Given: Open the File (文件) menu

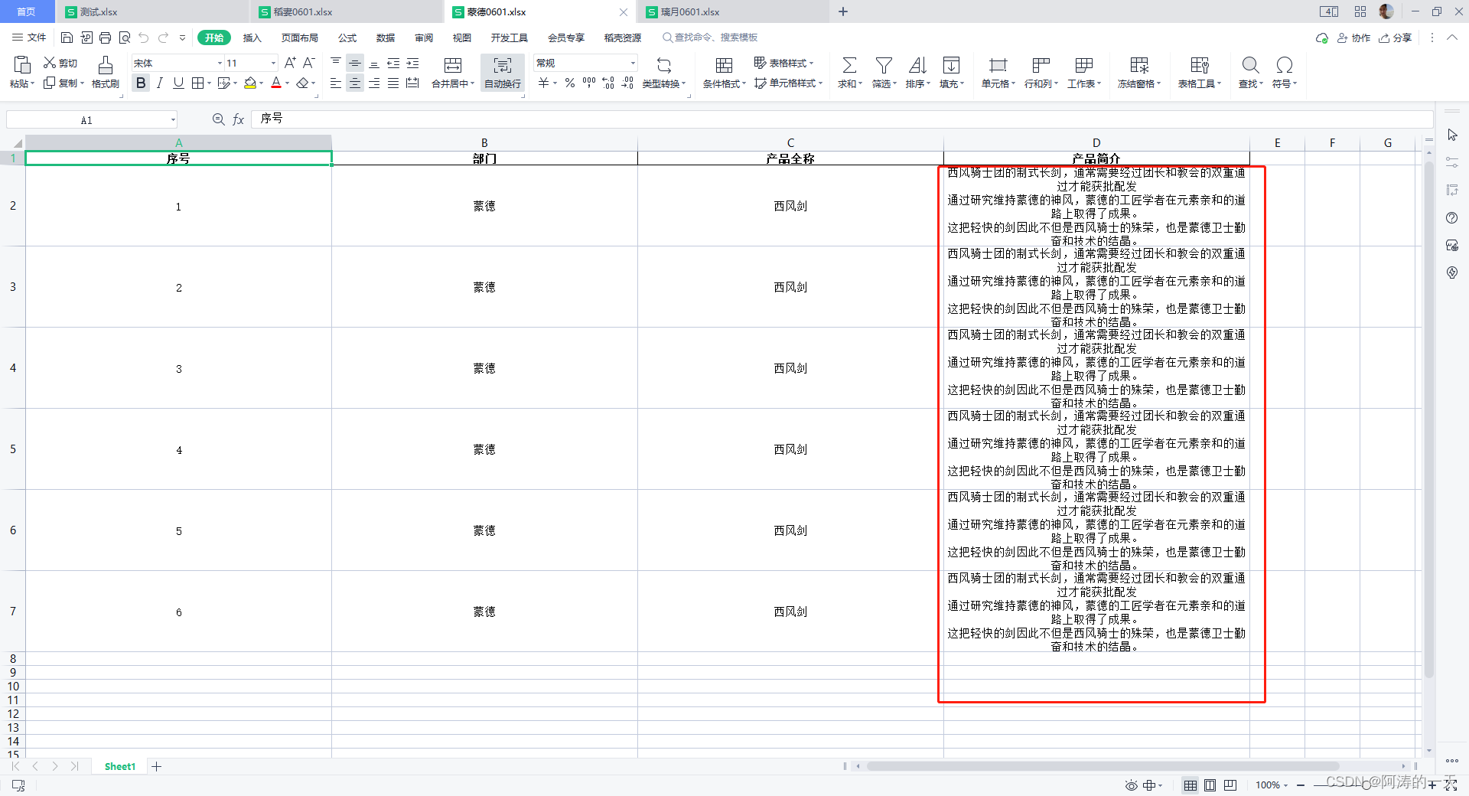Looking at the screenshot, I should [x=29, y=38].
